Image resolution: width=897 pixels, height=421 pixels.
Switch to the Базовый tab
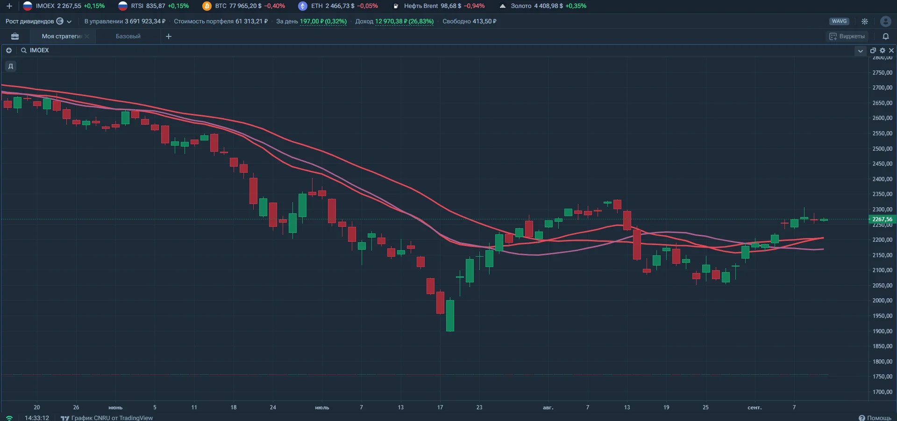128,36
